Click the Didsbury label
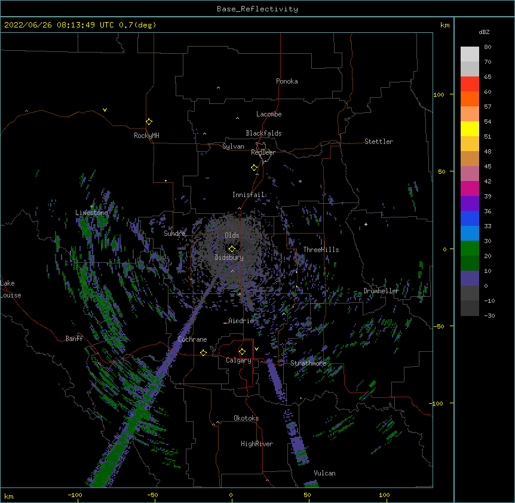The width and height of the screenshot is (515, 503). coord(229,257)
